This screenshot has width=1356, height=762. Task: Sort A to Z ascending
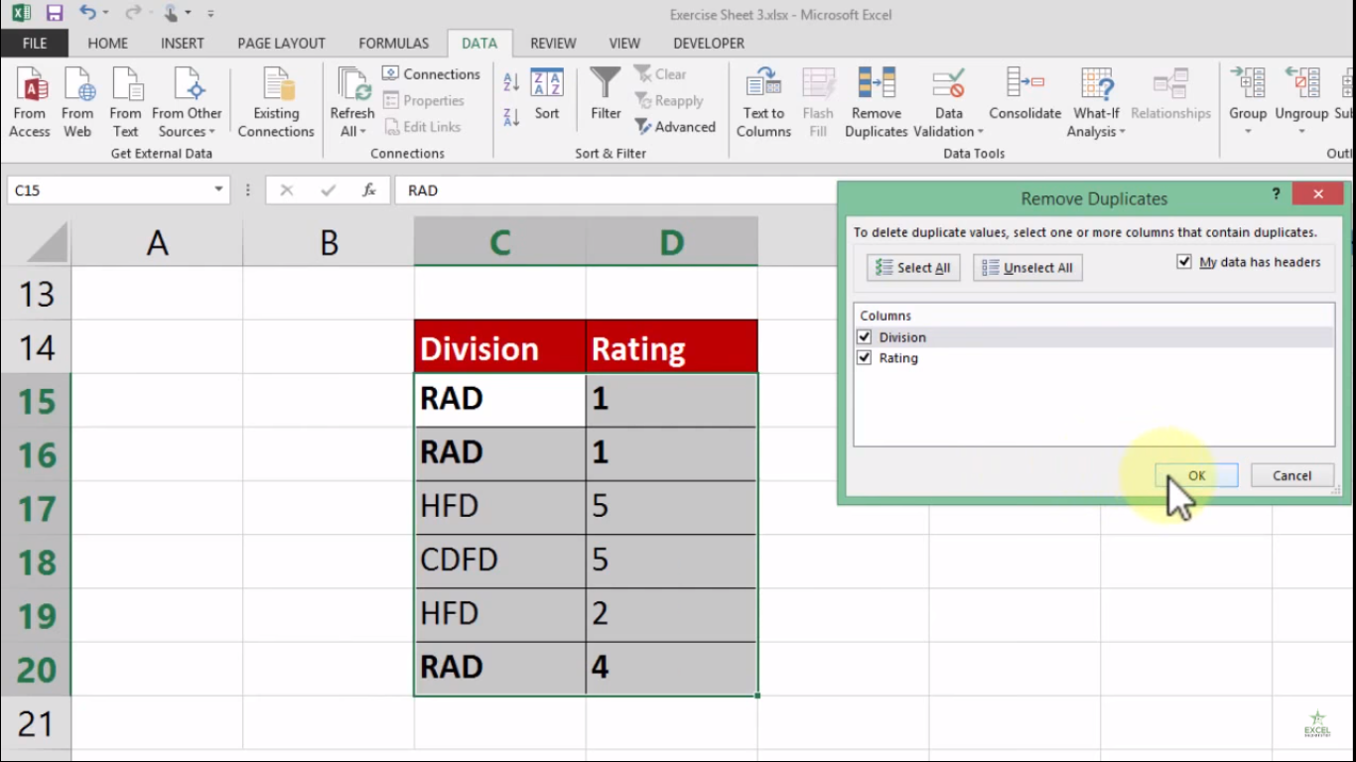point(511,83)
